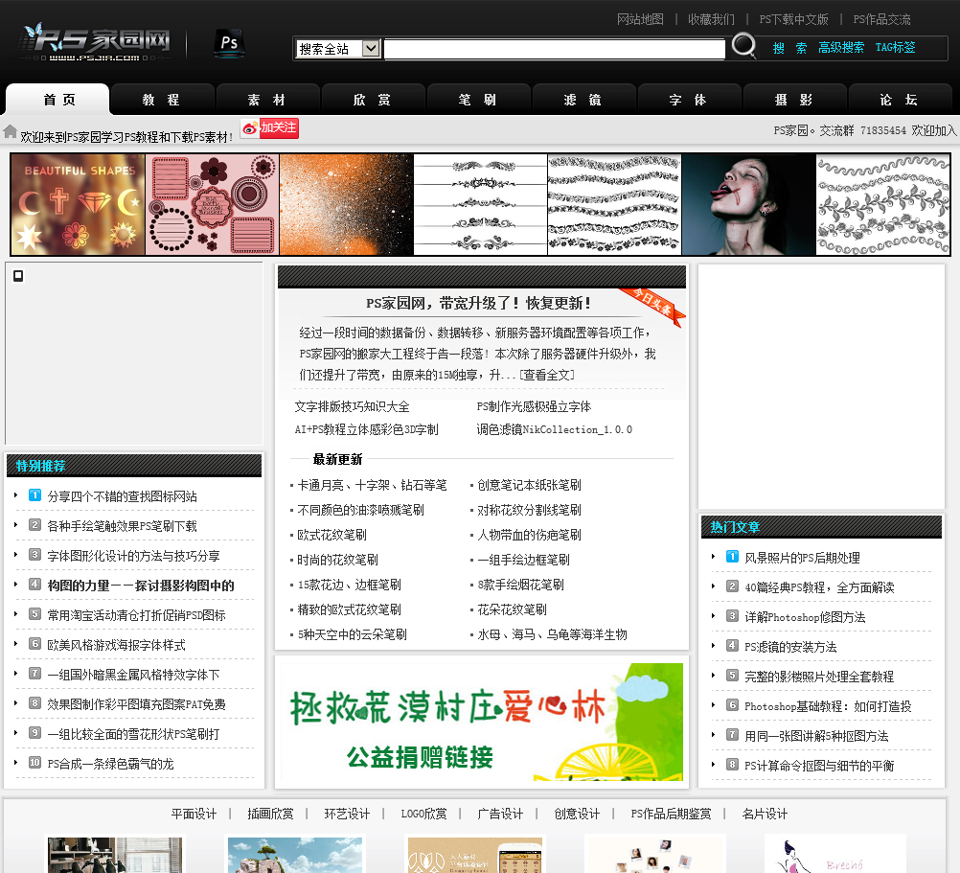
Task: Select the 欣赏 gallery tab
Action: (x=373, y=100)
